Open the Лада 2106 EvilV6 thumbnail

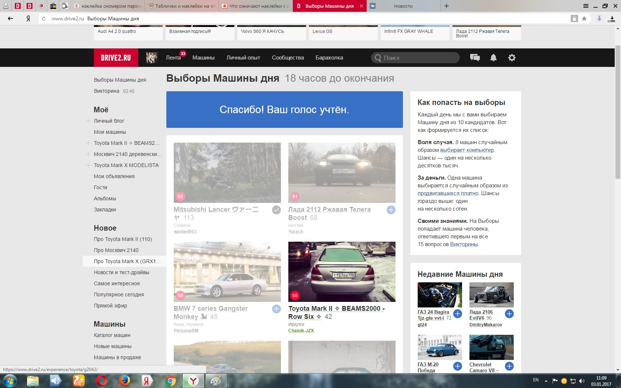click(x=492, y=295)
